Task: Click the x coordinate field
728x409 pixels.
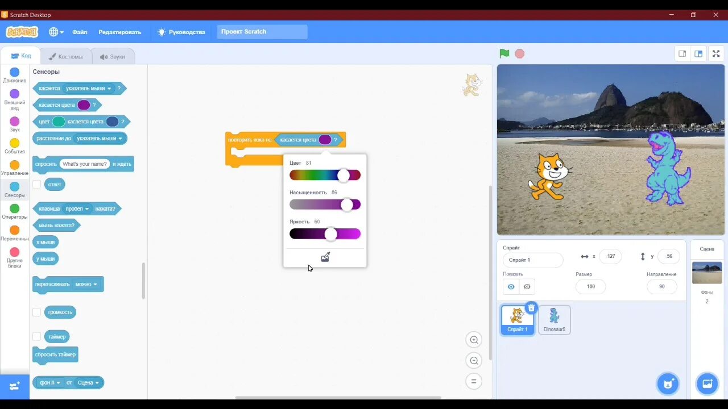Action: click(610, 256)
